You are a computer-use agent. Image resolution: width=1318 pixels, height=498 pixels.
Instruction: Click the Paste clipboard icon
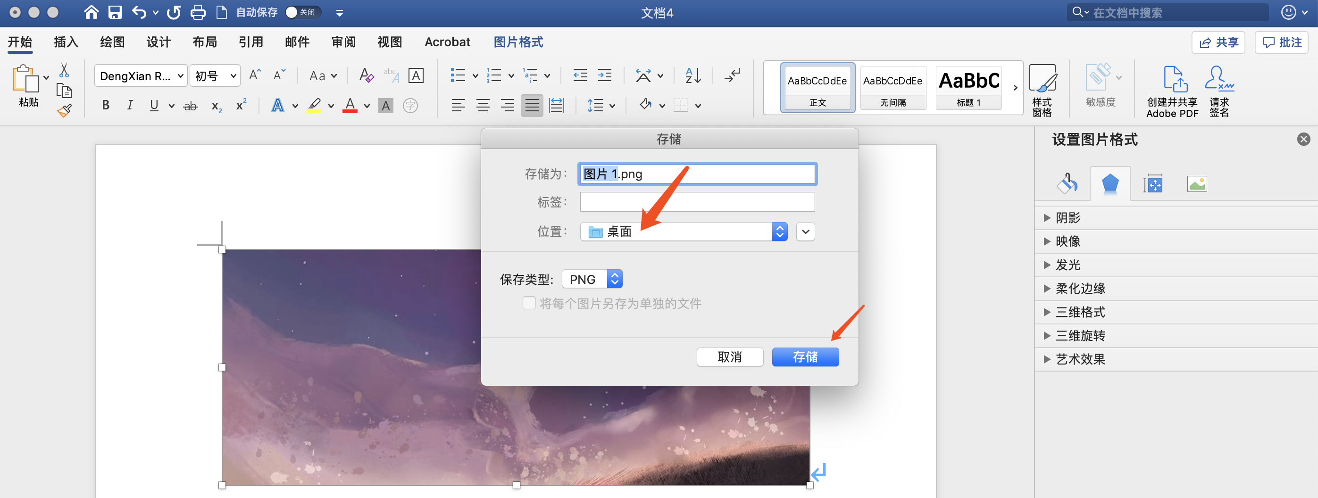click(x=25, y=79)
